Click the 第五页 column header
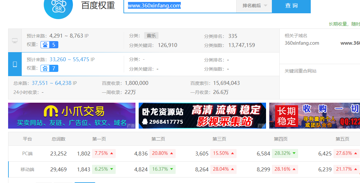 click(x=342, y=139)
